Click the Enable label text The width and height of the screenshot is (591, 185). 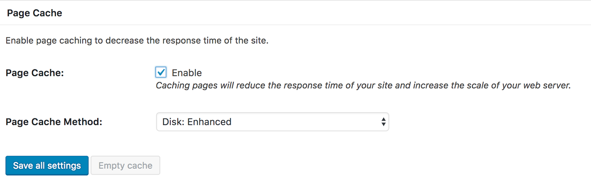187,73
